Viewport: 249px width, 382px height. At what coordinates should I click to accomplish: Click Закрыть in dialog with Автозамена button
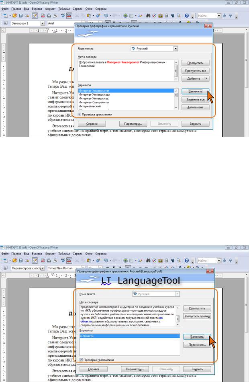tap(196, 124)
